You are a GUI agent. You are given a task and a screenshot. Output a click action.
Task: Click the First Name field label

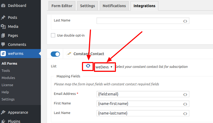tap(62, 103)
